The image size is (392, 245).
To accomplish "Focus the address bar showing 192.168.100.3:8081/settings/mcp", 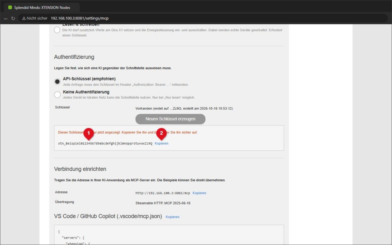I will [203, 18].
